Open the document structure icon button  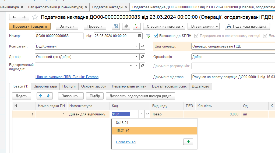click(x=116, y=26)
